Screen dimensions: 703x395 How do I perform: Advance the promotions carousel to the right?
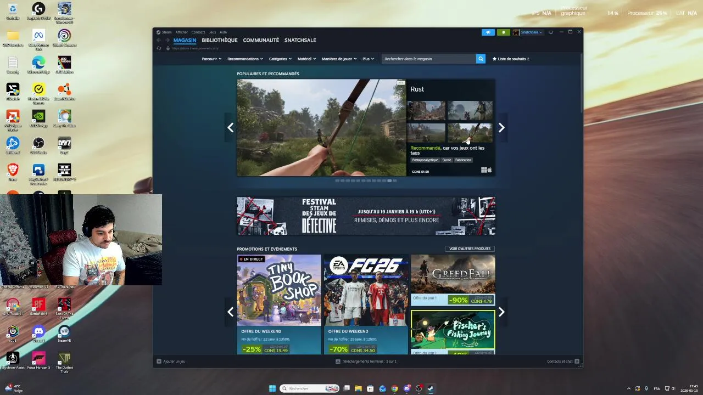point(501,312)
